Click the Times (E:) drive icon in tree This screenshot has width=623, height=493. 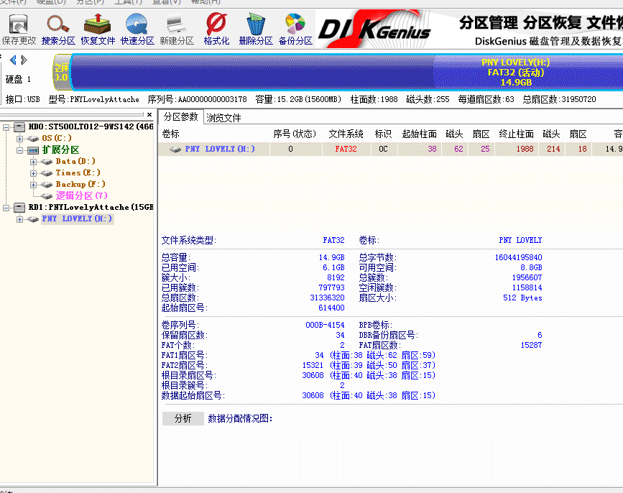[x=47, y=173]
